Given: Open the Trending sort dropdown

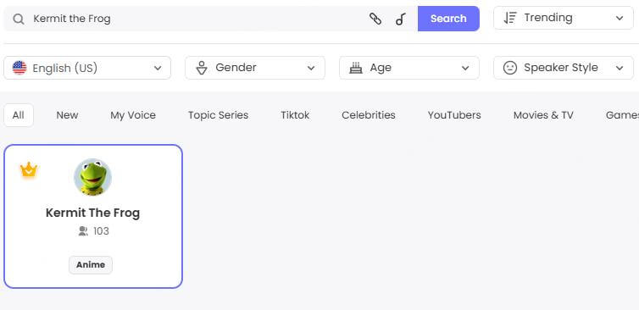Looking at the screenshot, I should click(564, 18).
